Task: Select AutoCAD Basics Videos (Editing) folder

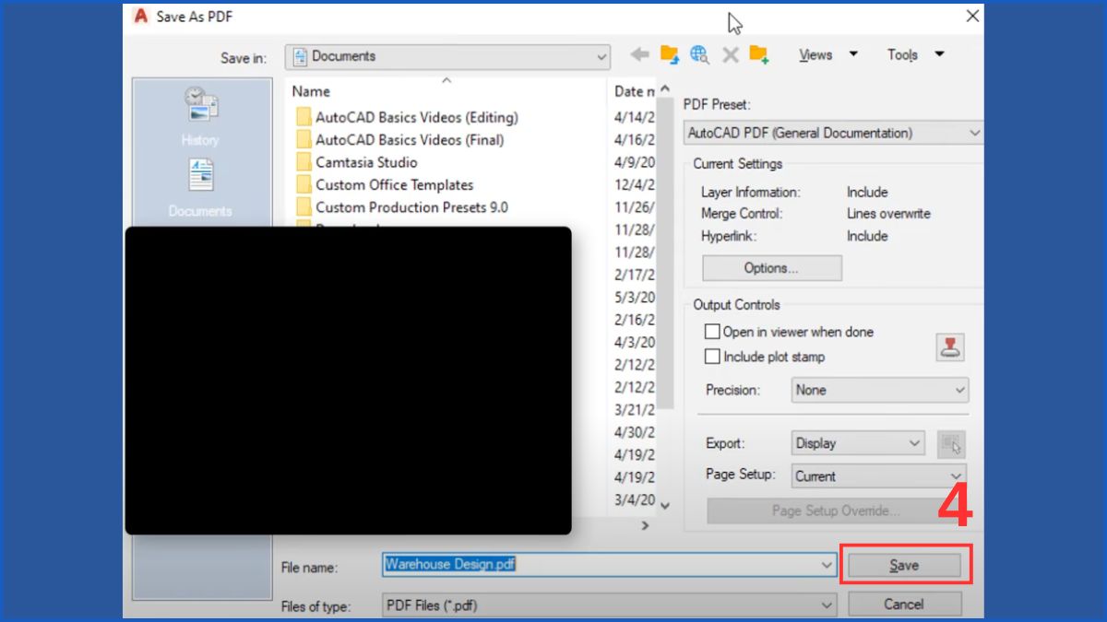Action: click(x=417, y=118)
